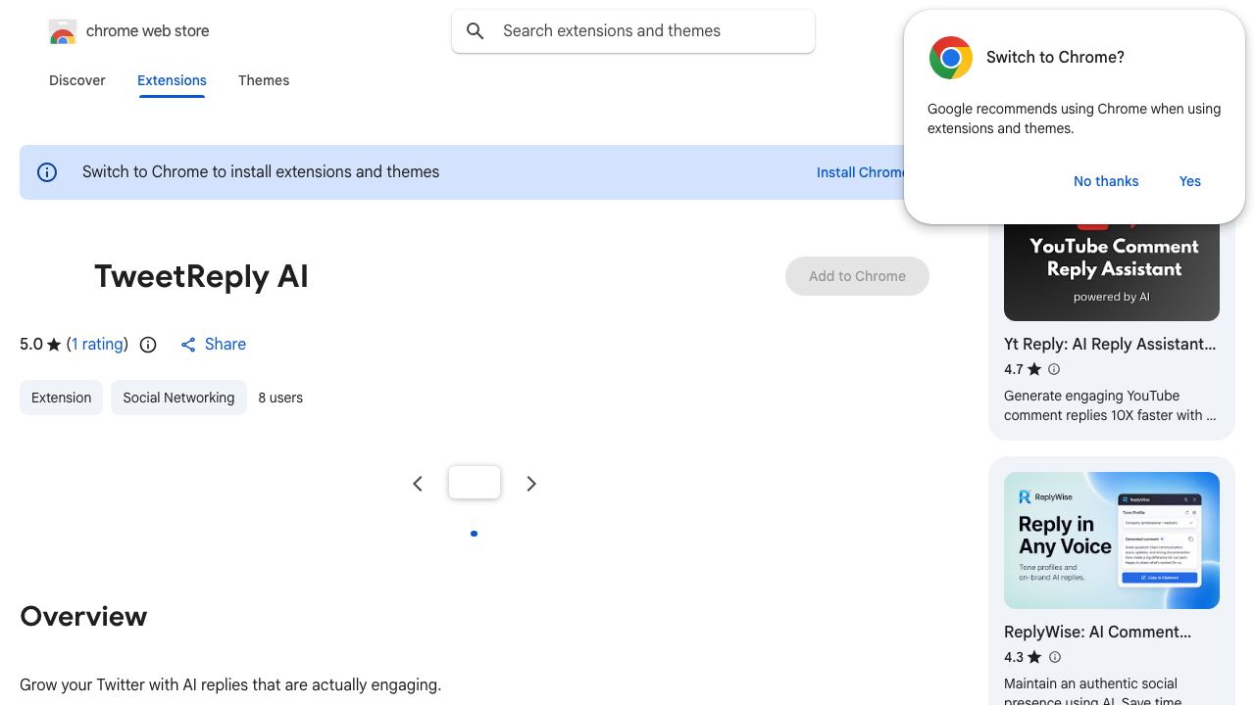The image size is (1255, 705).
Task: Open Yt Reply: AI Reply Assistant title
Action: click(1110, 344)
